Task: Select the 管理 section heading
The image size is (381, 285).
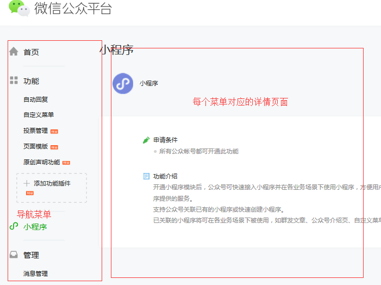Action: 31,255
